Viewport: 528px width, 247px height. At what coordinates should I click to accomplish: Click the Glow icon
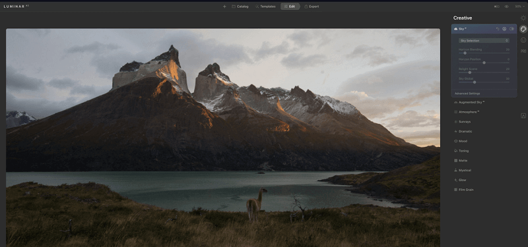[x=455, y=180]
